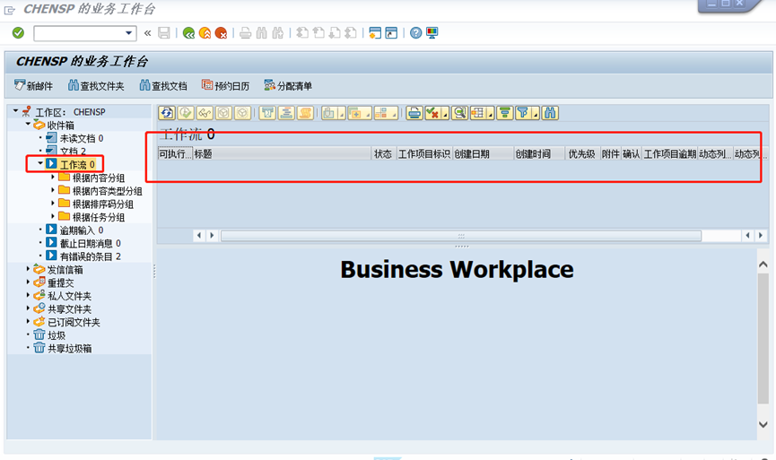Click the 标题 column header
Screen dimensions: 776x460
pos(282,154)
